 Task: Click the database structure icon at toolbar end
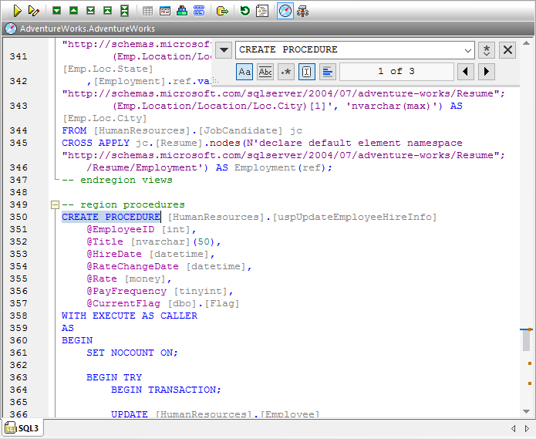303,11
